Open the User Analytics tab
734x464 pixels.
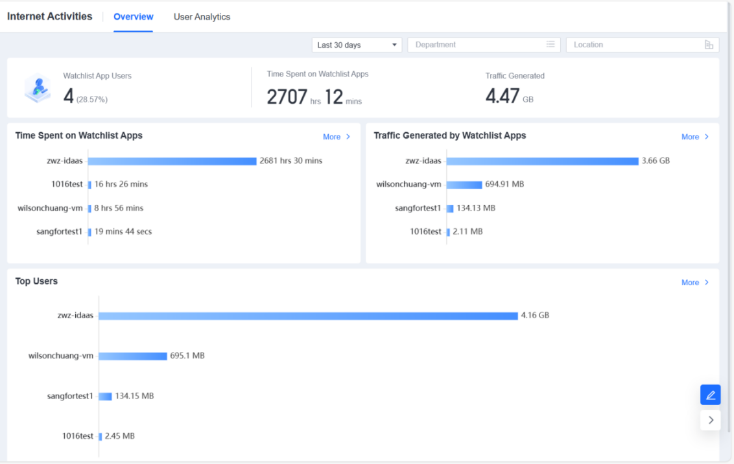pyautogui.click(x=202, y=17)
